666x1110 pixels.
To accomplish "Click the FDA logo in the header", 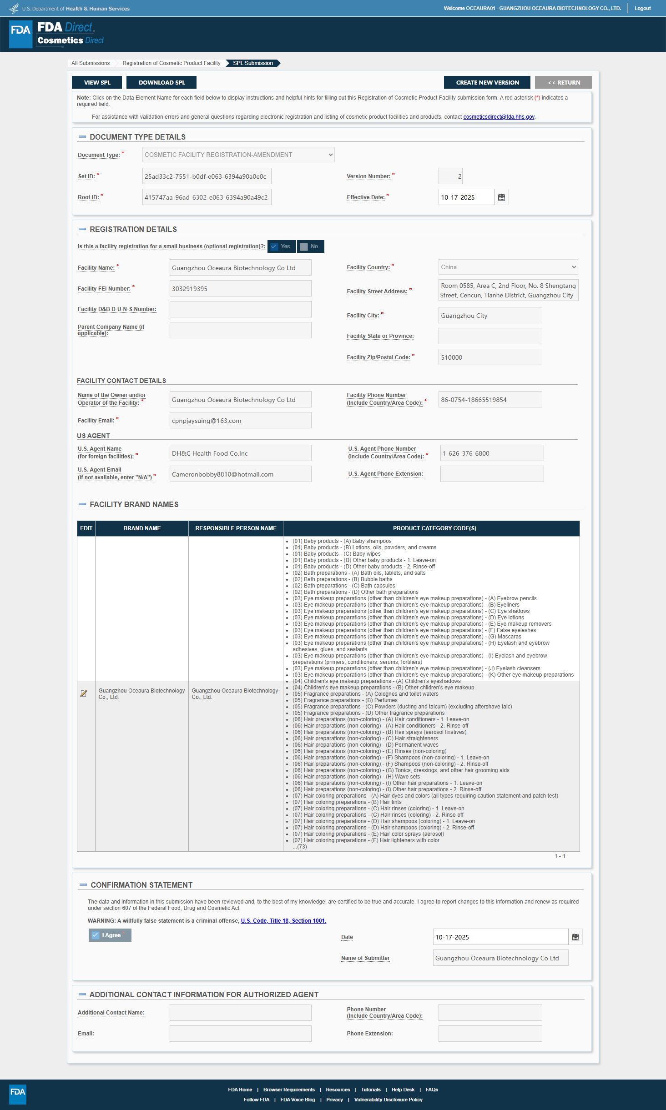I will (21, 34).
